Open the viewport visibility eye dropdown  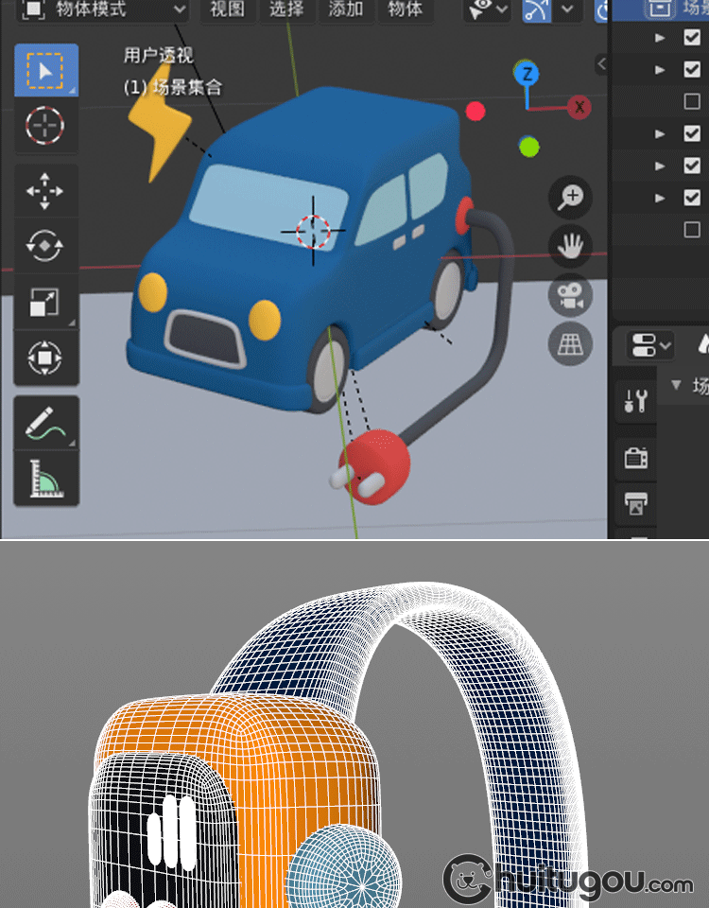coord(489,9)
